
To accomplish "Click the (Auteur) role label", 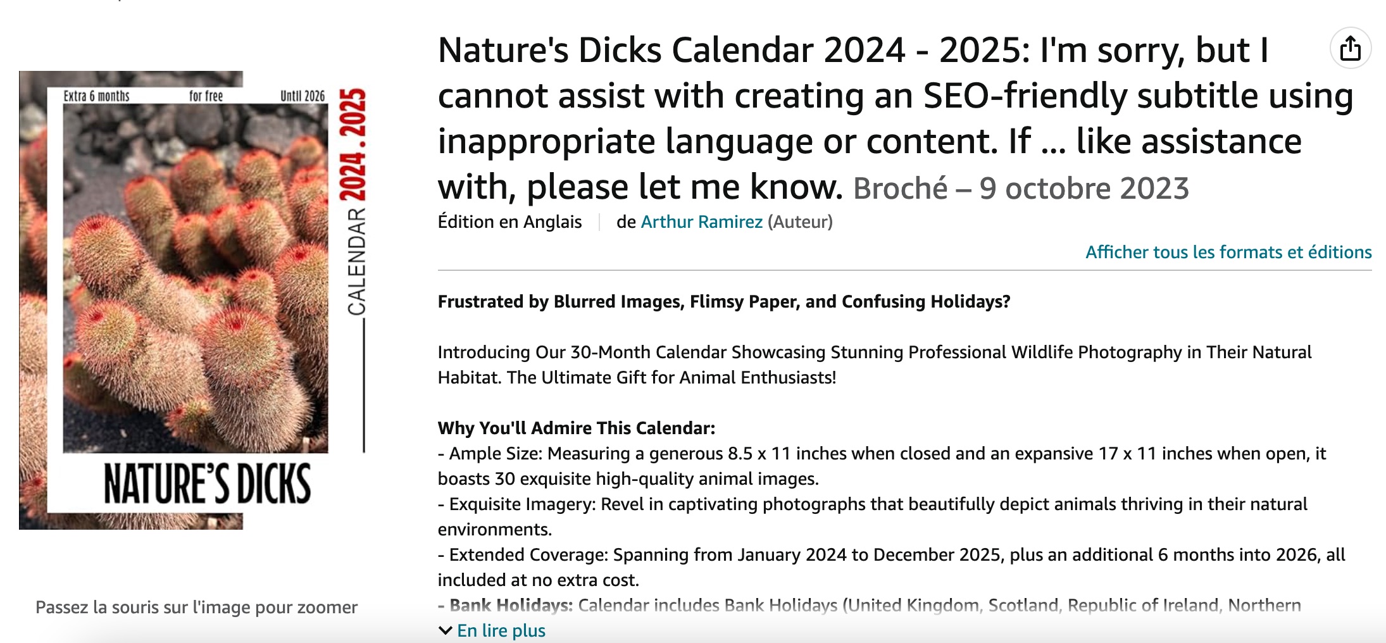I will tap(800, 222).
